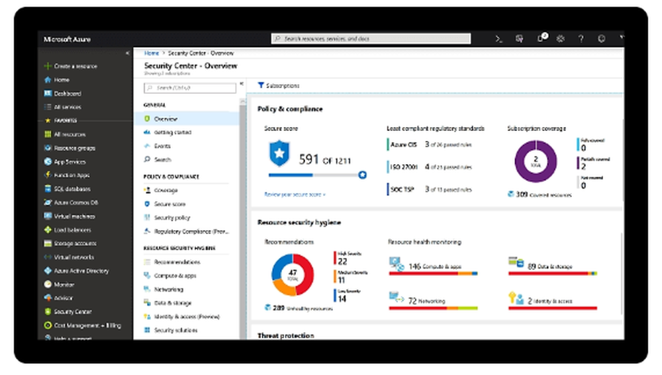Click the Home breadcrumb link
Screen dimensions: 662x375
(x=152, y=53)
